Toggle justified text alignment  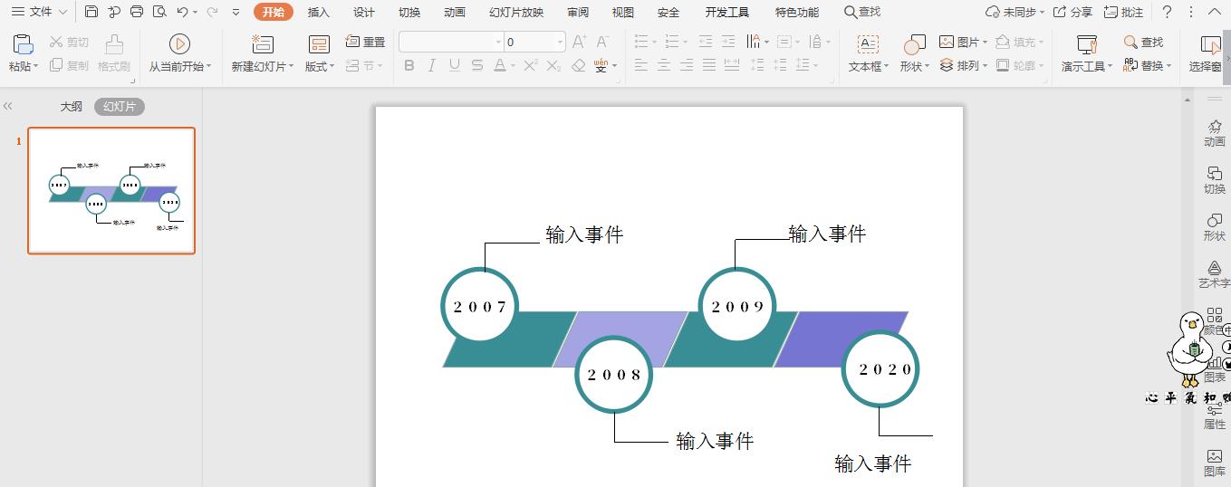tap(709, 65)
